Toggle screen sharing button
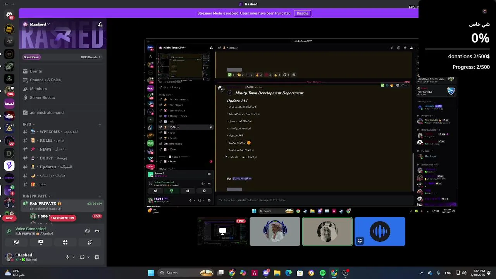This screenshot has width=496, height=279. 41,242
